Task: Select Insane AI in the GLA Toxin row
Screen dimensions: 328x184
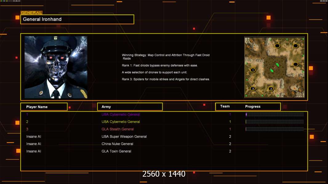Action: (34, 151)
